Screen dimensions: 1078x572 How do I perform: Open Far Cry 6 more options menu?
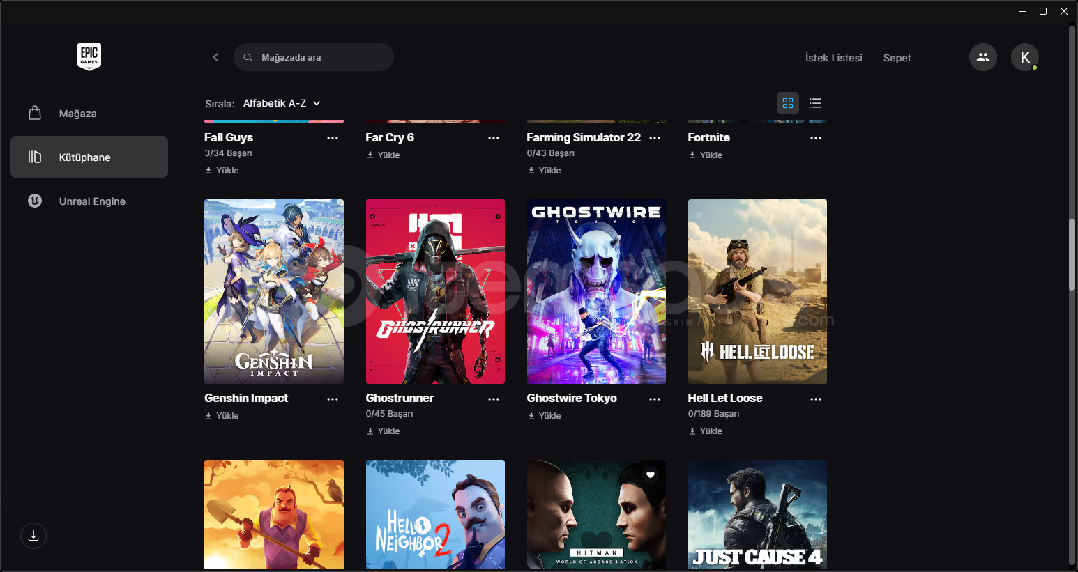[x=494, y=138]
